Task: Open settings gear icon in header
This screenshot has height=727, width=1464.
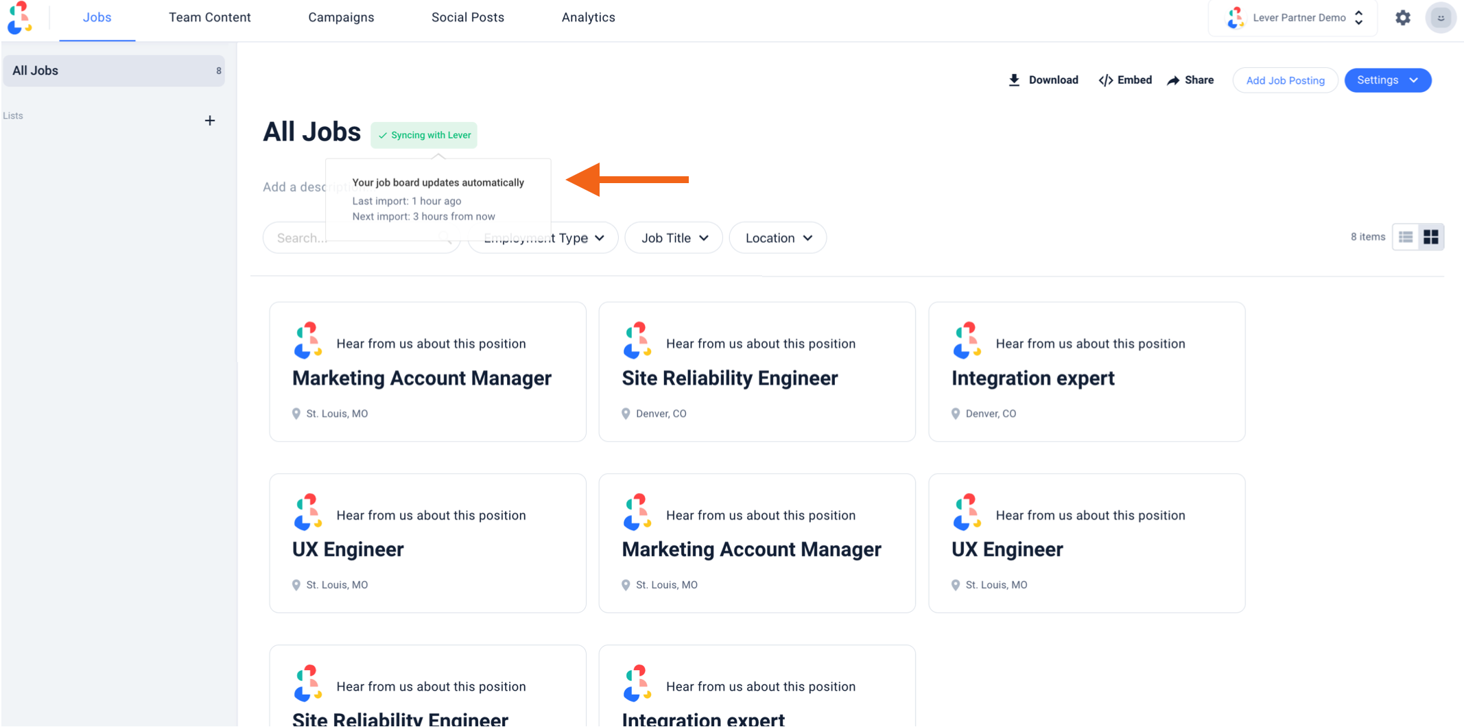Action: (x=1403, y=18)
